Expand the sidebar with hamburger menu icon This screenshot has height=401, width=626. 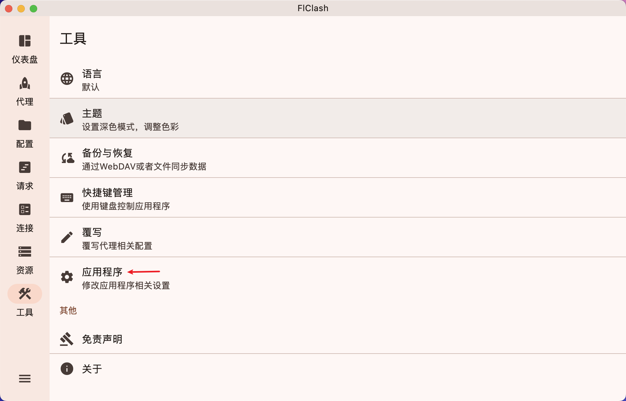point(25,378)
